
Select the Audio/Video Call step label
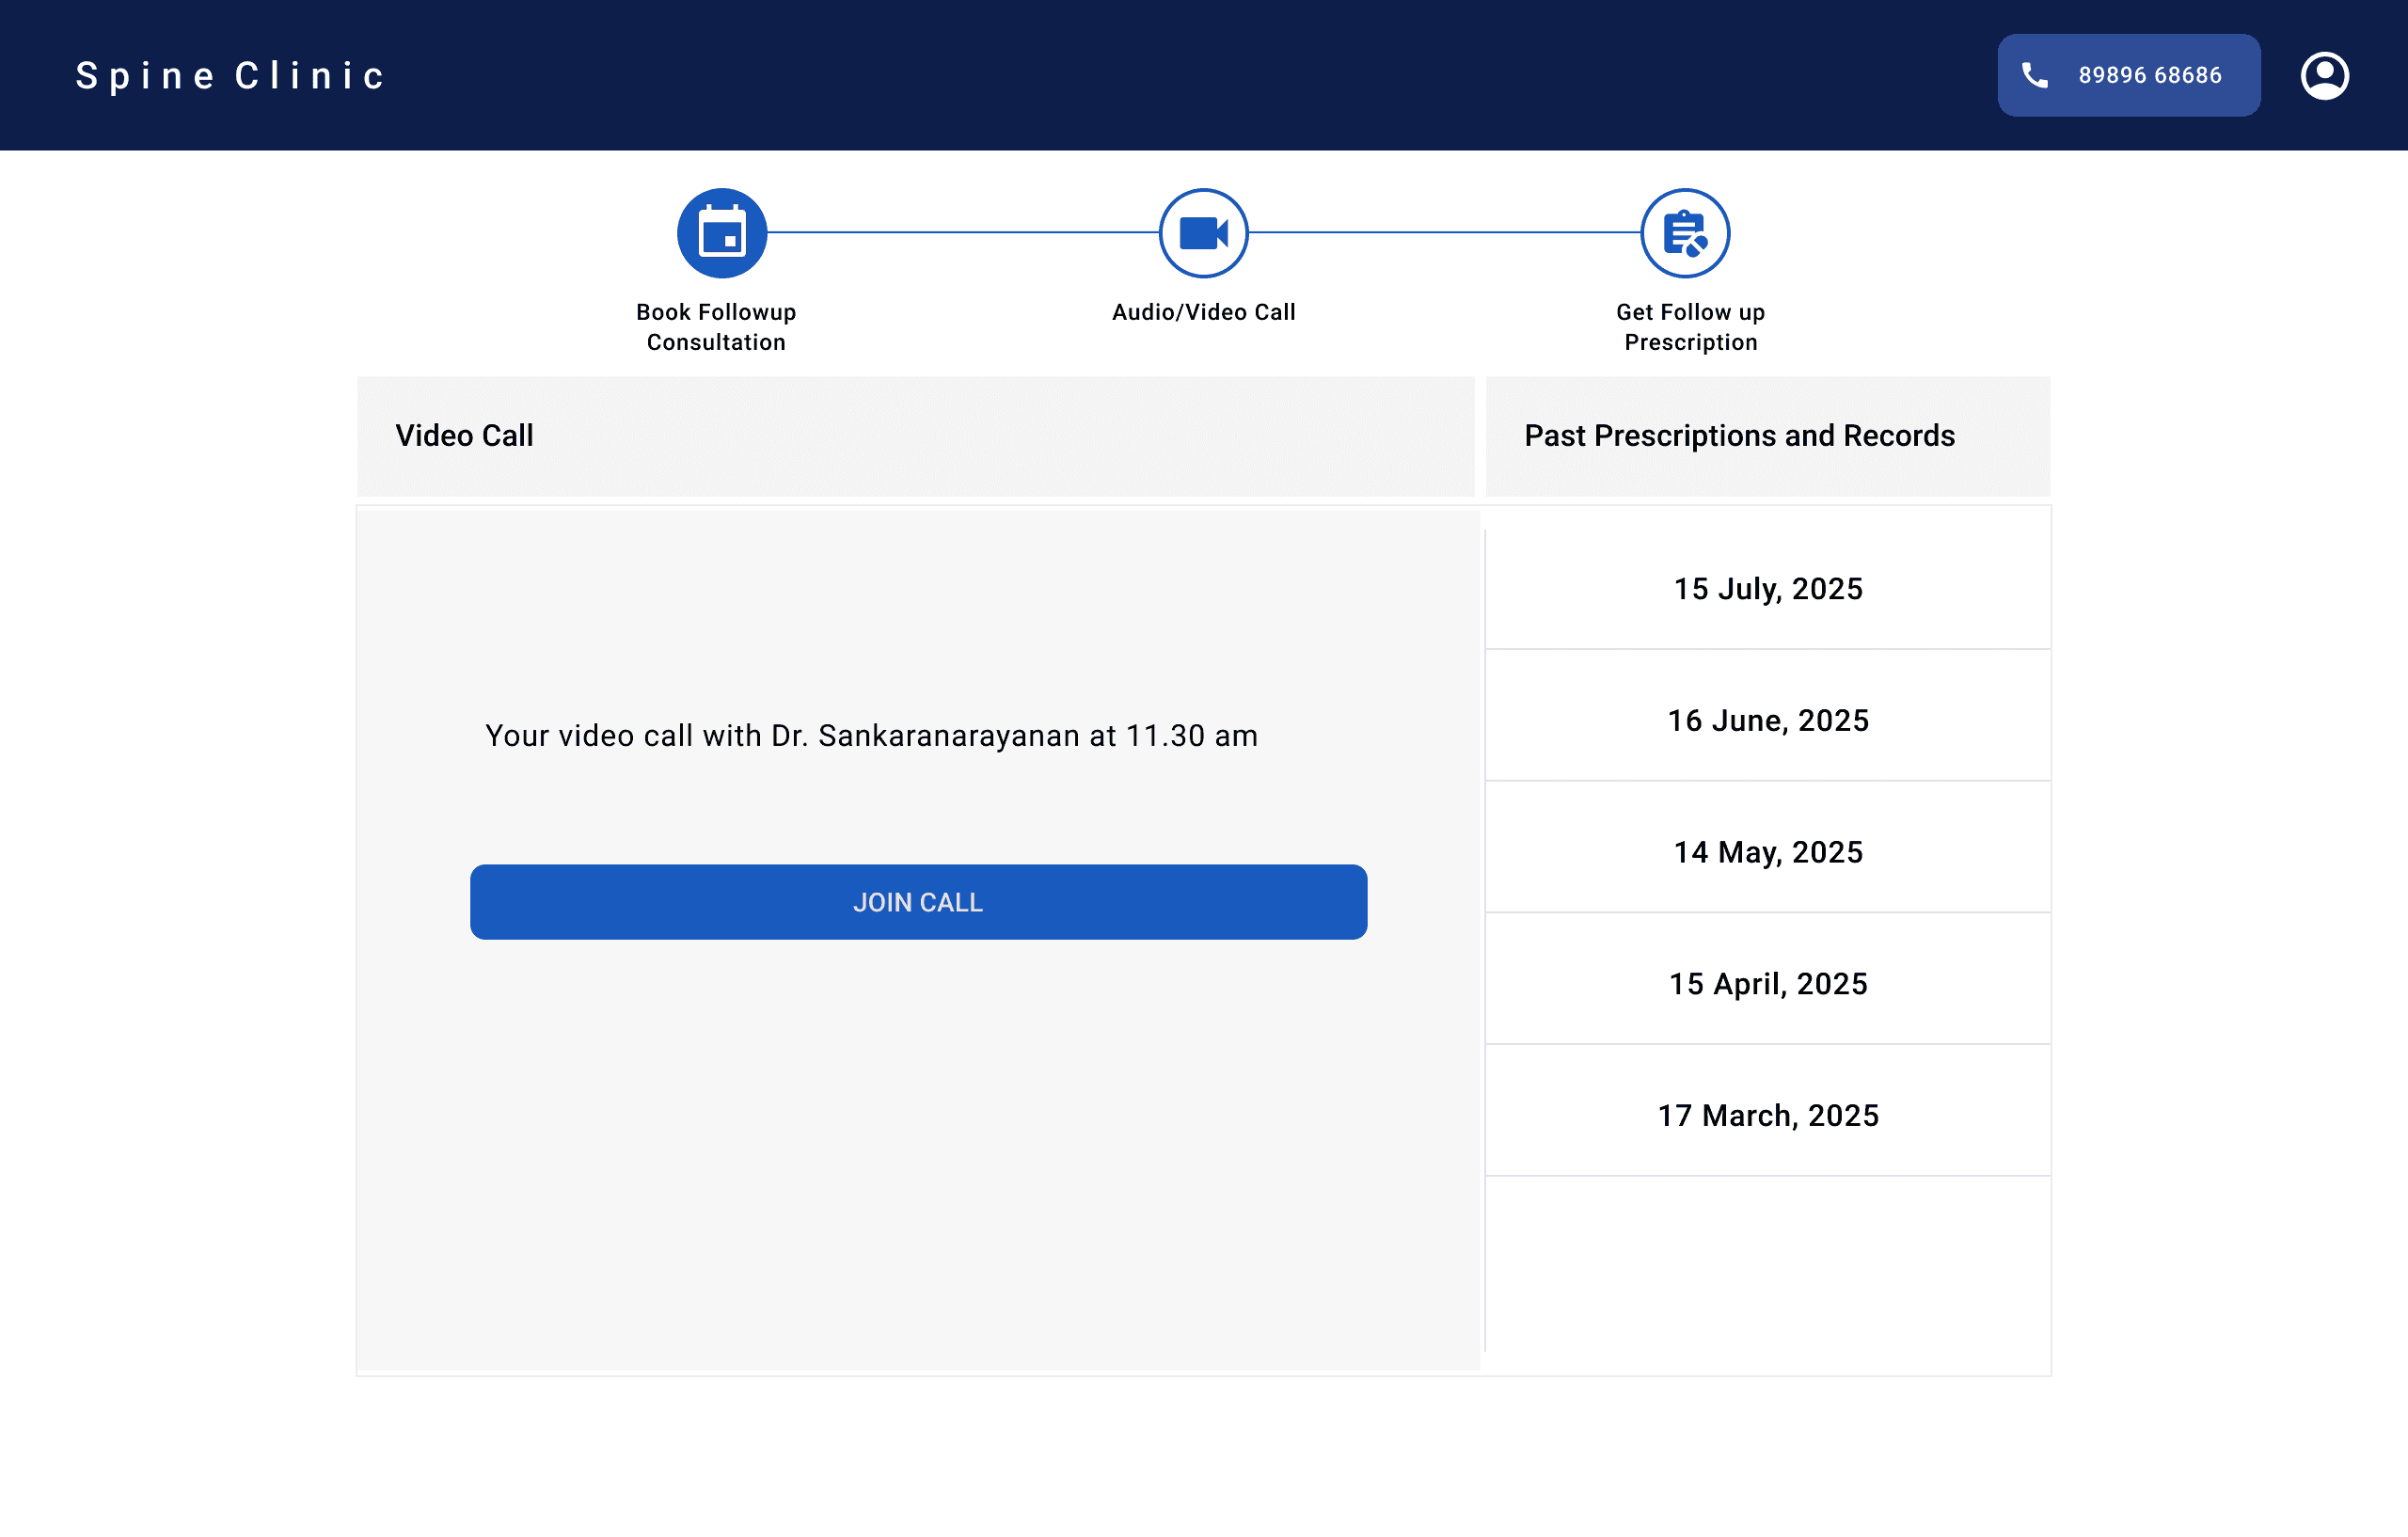[x=1203, y=312]
